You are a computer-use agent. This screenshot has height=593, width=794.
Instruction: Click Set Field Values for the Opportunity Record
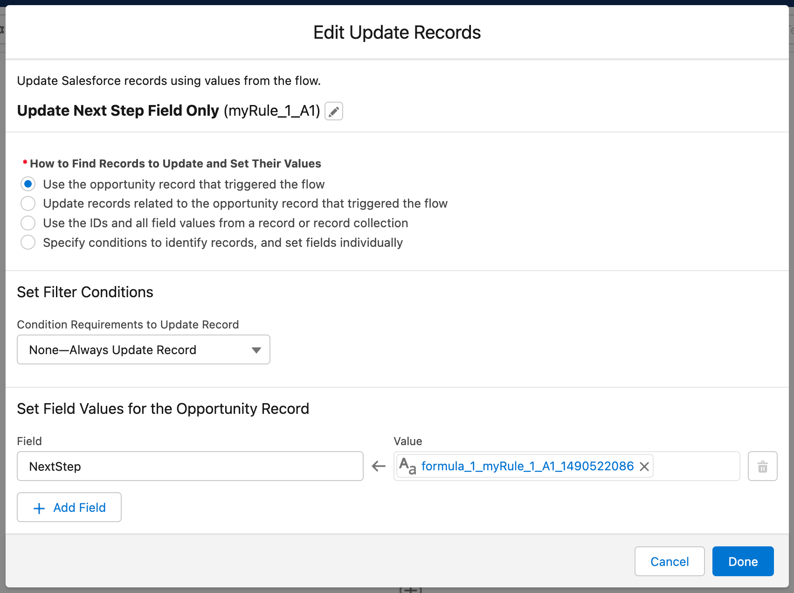tap(163, 409)
